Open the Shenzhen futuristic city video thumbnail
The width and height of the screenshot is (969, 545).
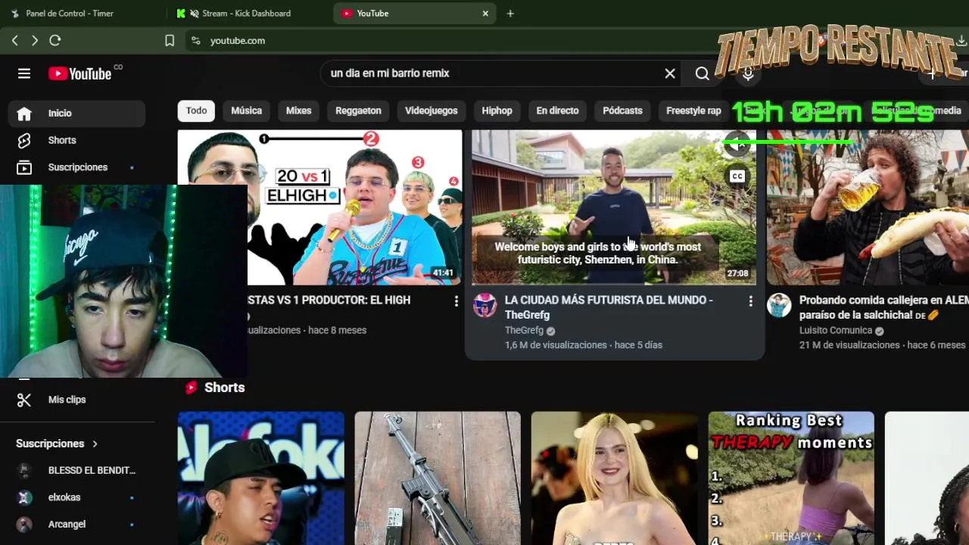(614, 207)
